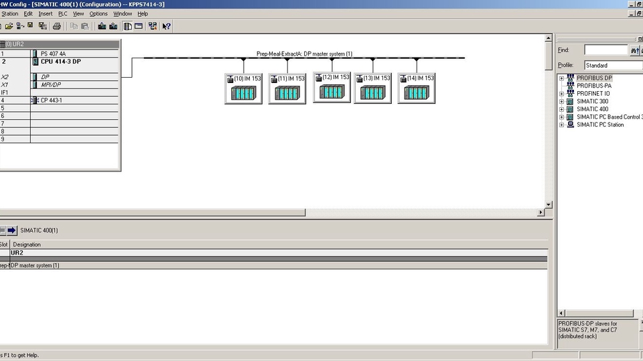Click the Upload to Programming Device icon

tap(113, 26)
